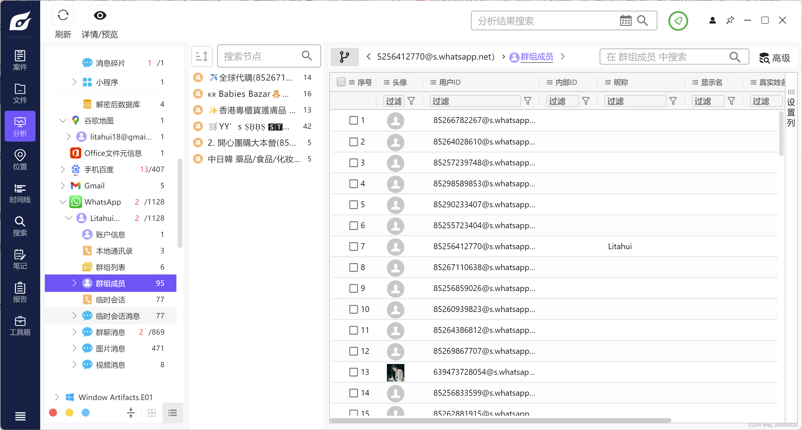Click the filter funnel for 显示名 column

(731, 101)
